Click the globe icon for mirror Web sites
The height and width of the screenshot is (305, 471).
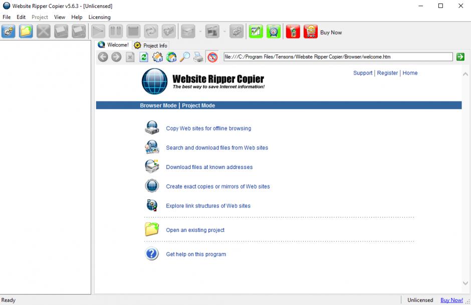click(152, 186)
